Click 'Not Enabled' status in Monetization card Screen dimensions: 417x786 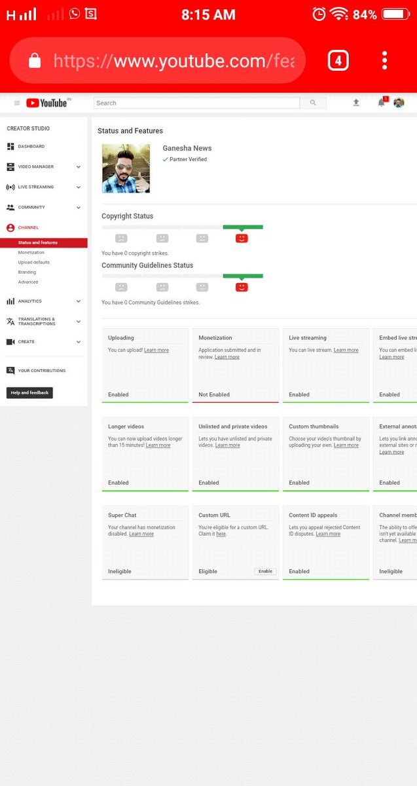click(x=214, y=394)
